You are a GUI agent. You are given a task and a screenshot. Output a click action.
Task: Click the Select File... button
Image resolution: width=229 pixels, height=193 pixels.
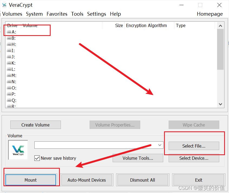click(x=194, y=146)
